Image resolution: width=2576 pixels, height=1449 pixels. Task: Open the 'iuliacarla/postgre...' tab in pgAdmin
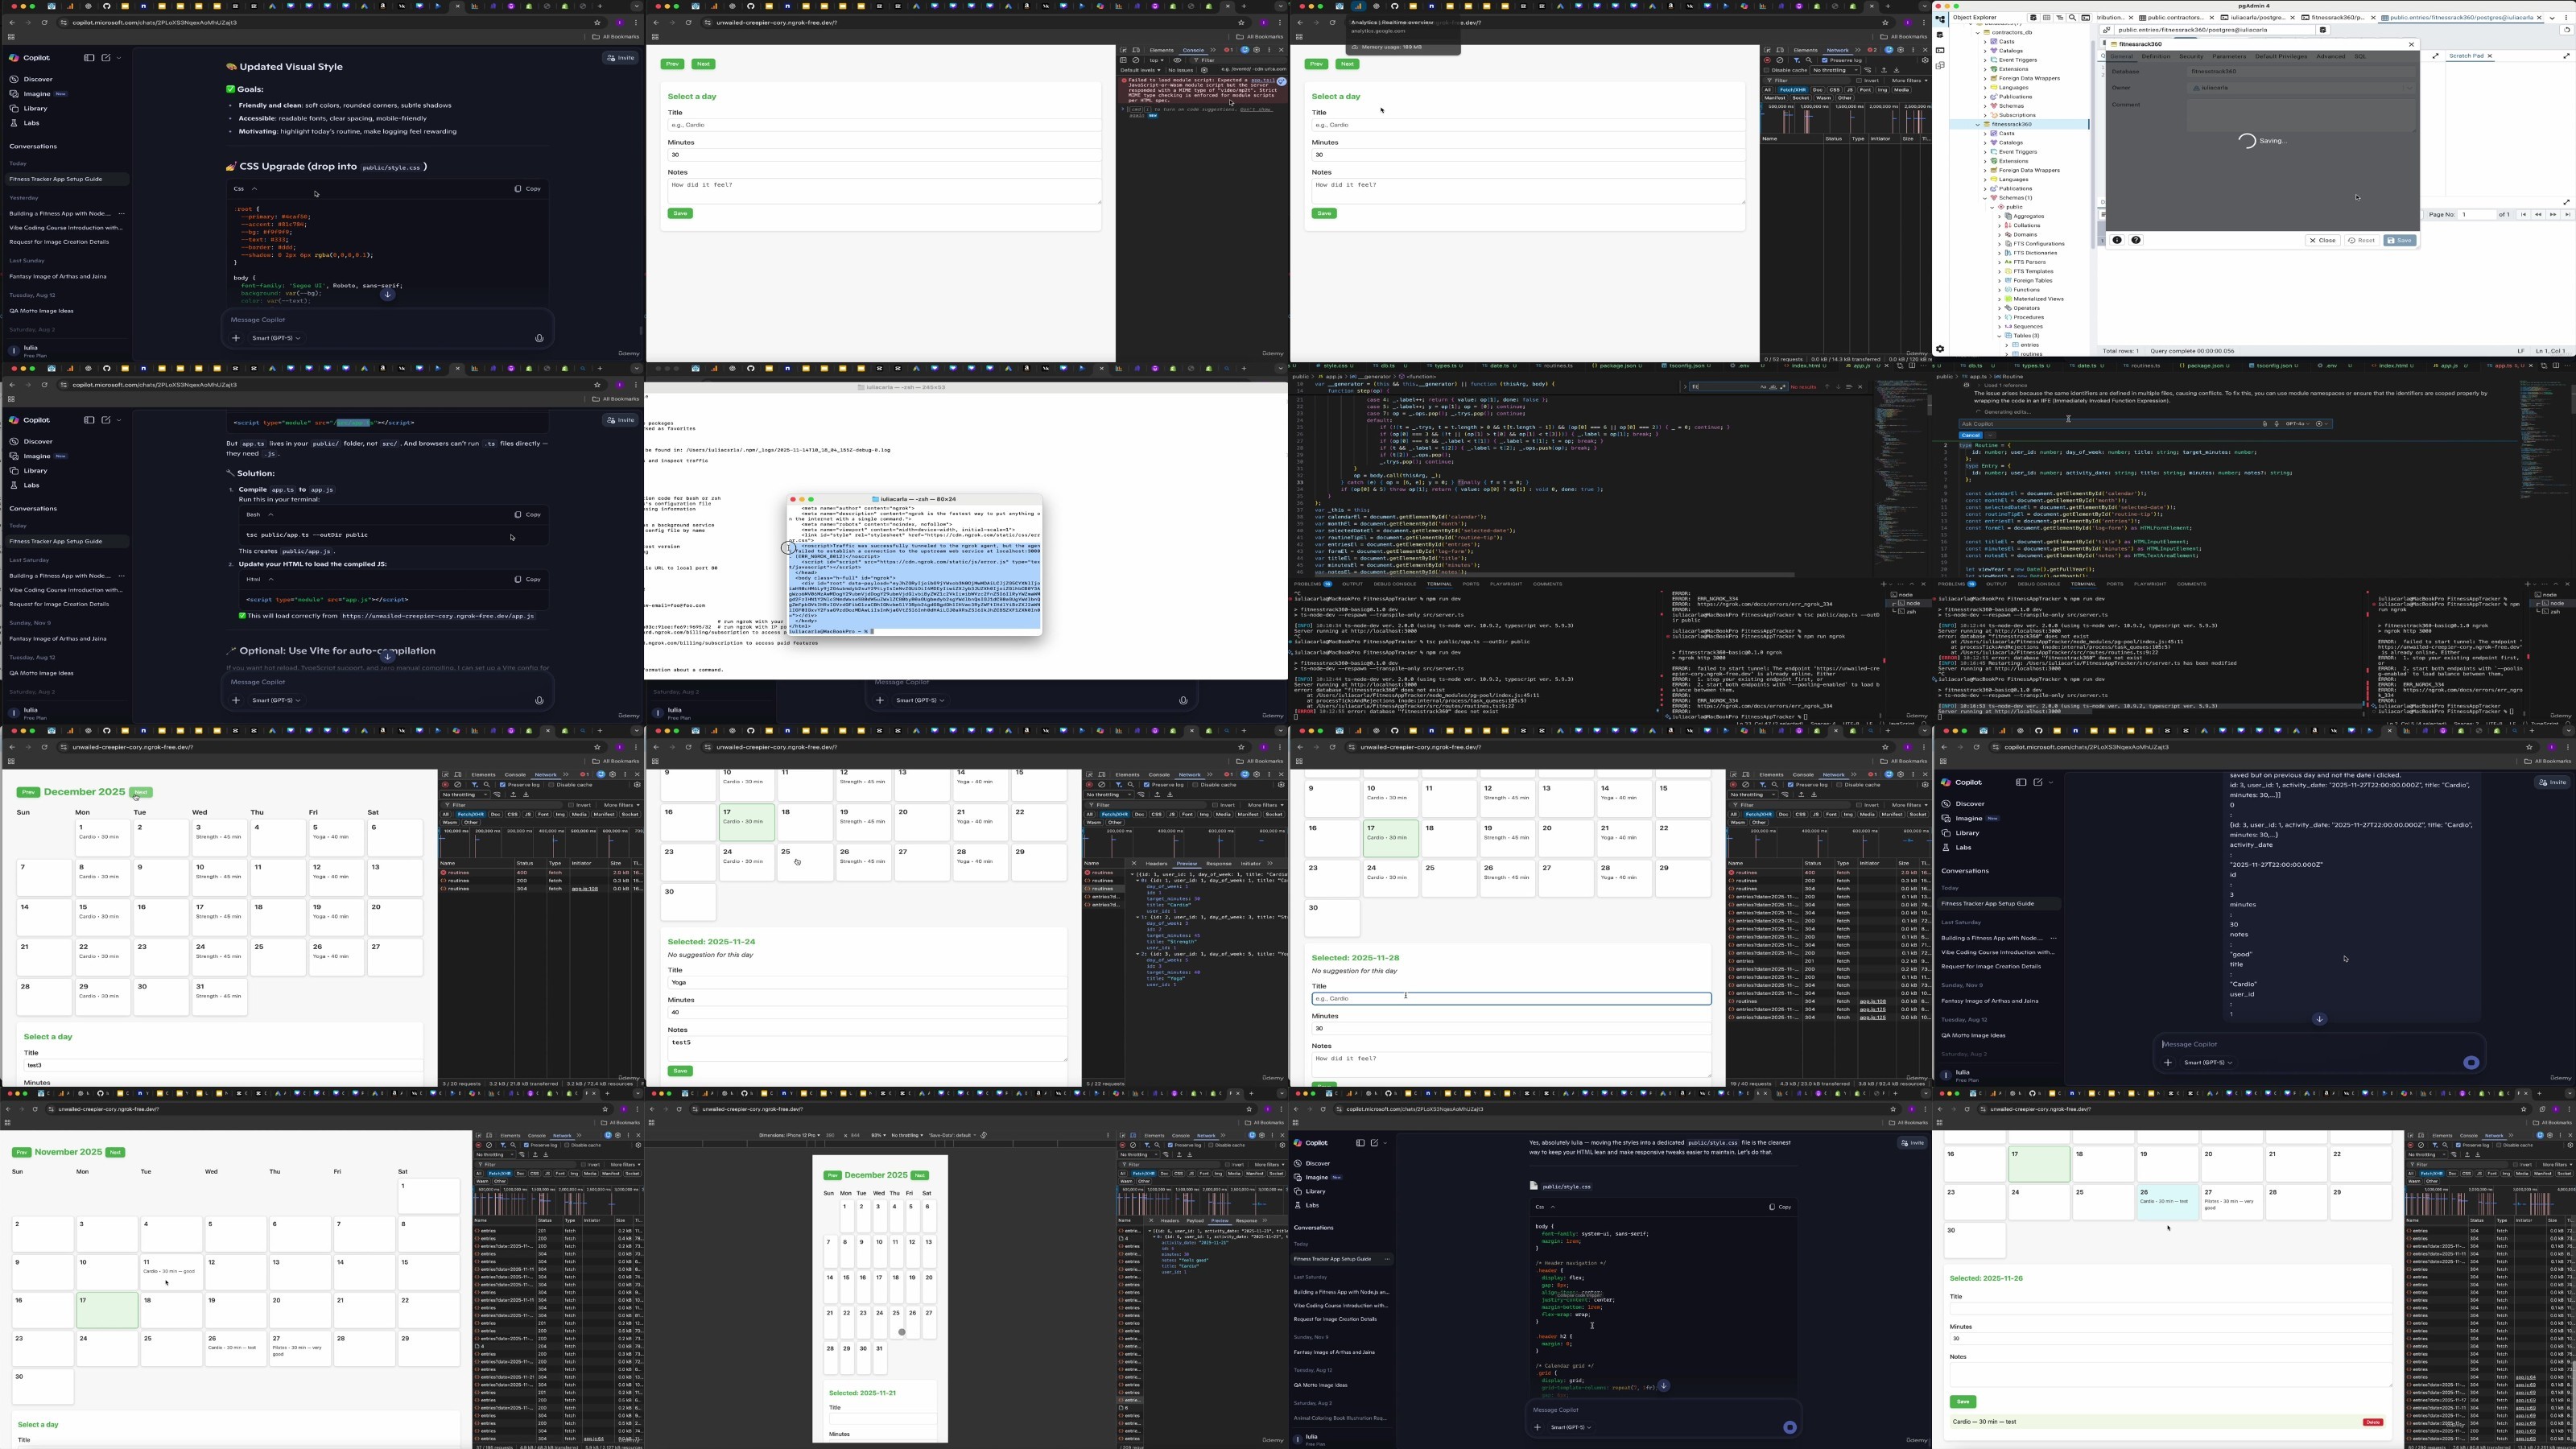2256,17
